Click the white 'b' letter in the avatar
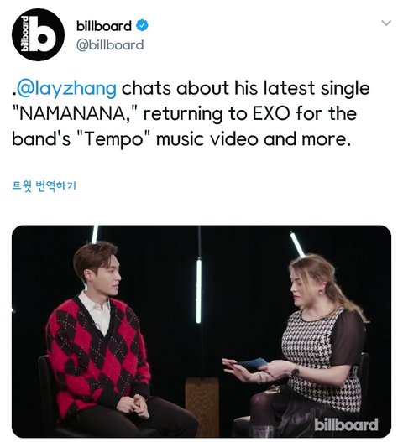 (42, 34)
